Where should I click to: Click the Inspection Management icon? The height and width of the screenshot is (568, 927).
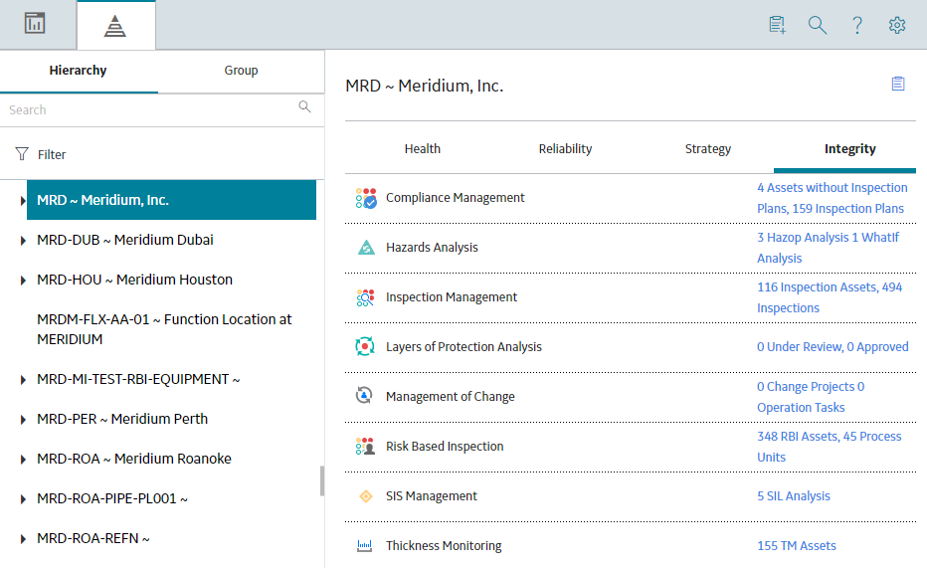(365, 297)
